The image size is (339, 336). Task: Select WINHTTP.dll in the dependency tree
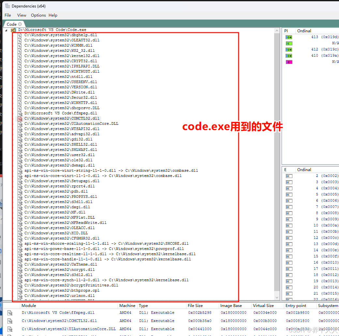[61, 103]
